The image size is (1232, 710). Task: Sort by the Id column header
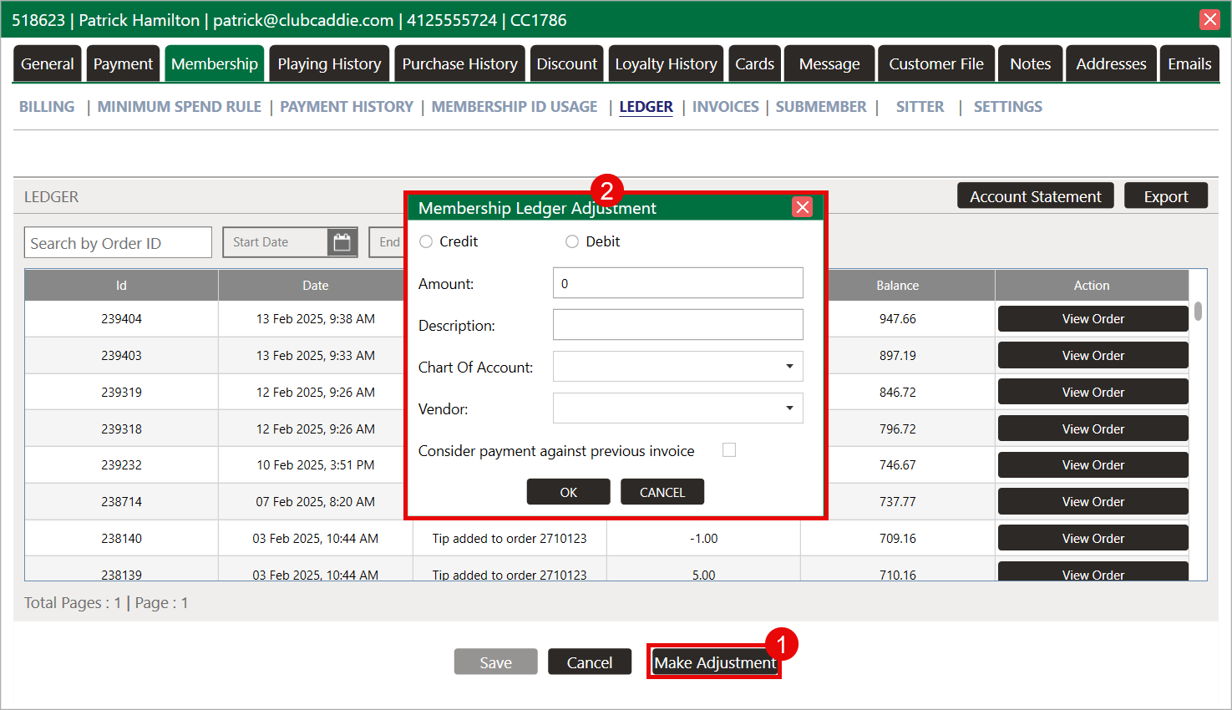[x=121, y=285]
